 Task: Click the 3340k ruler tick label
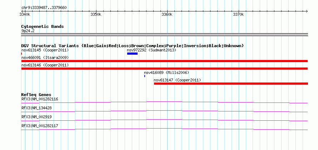(x=25, y=14)
